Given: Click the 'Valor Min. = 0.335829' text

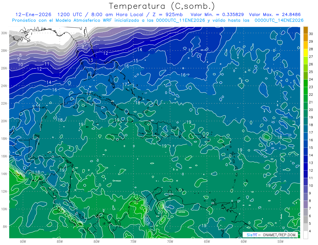Looking at the screenshot, I should tap(217, 15).
